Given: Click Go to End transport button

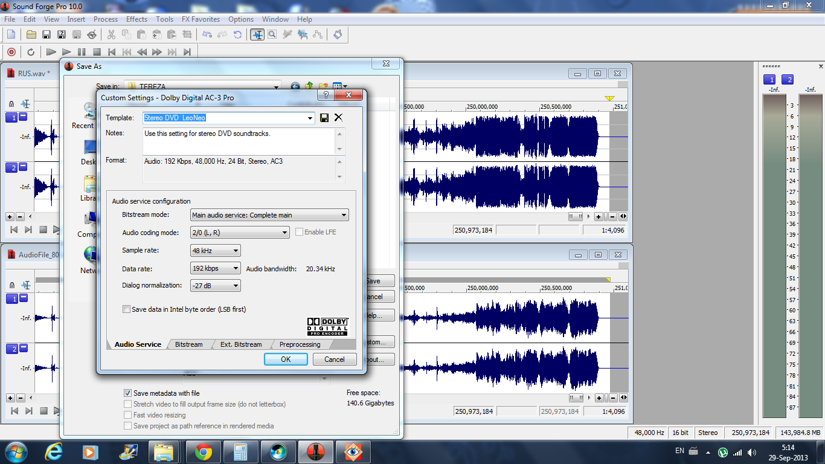Looking at the screenshot, I should point(187,52).
